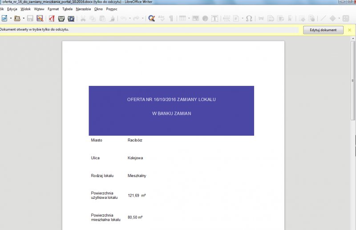Click the Insert Image icon
The width and height of the screenshot is (356, 230).
point(195,18)
